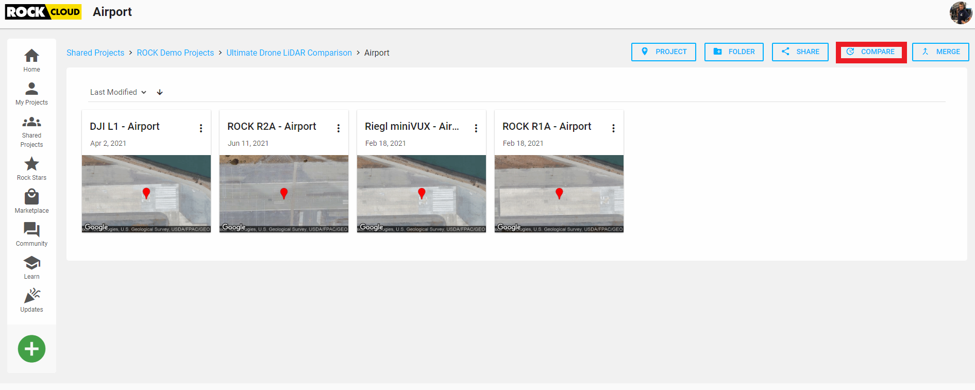Image resolution: width=975 pixels, height=390 pixels.
Task: Open the DJI L1 - Airport map thumbnail
Action: pos(146,194)
